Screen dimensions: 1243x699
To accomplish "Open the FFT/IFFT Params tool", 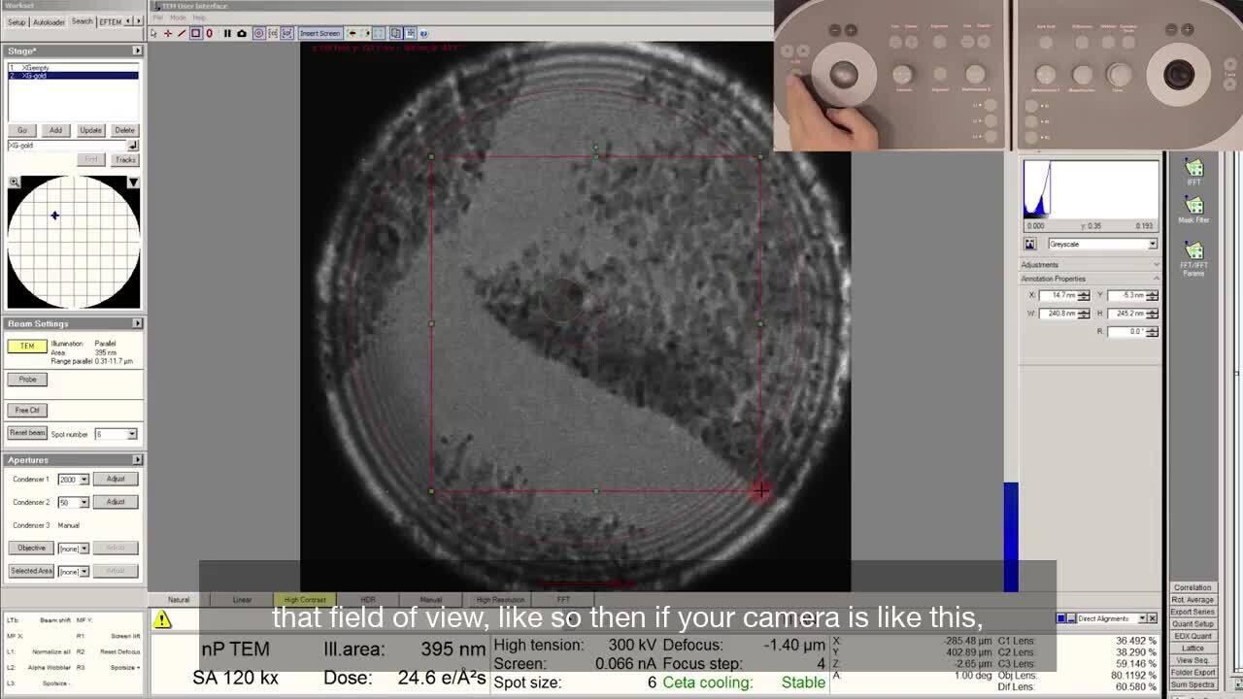I will (1193, 257).
